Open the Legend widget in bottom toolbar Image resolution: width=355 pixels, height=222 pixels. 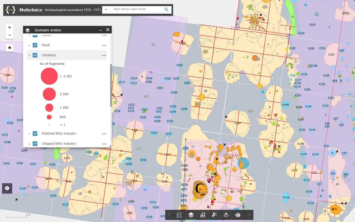coord(179,215)
